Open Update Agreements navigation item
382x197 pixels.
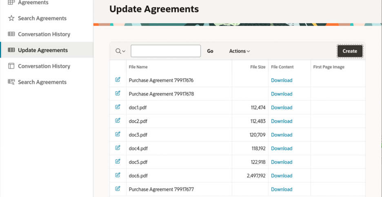point(43,50)
